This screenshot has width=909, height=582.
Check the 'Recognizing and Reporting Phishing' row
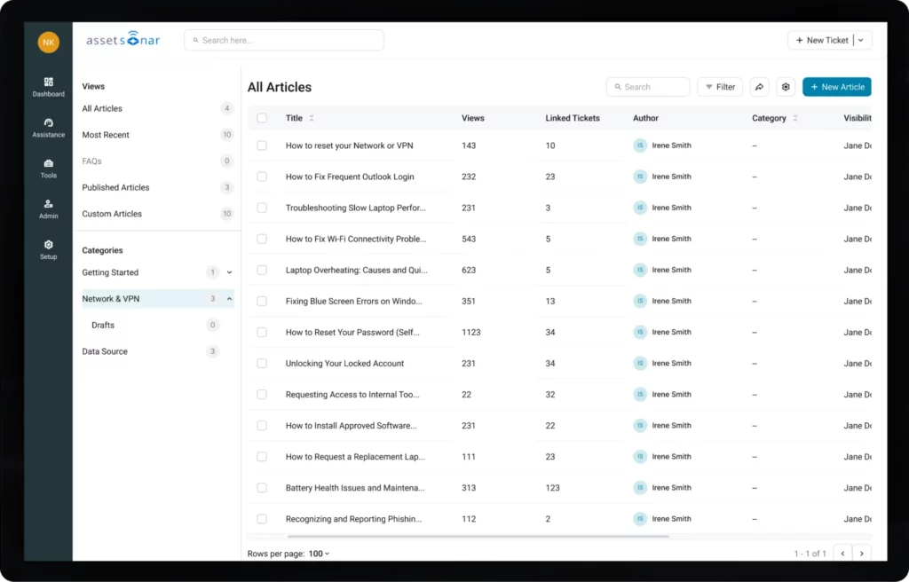click(x=262, y=519)
